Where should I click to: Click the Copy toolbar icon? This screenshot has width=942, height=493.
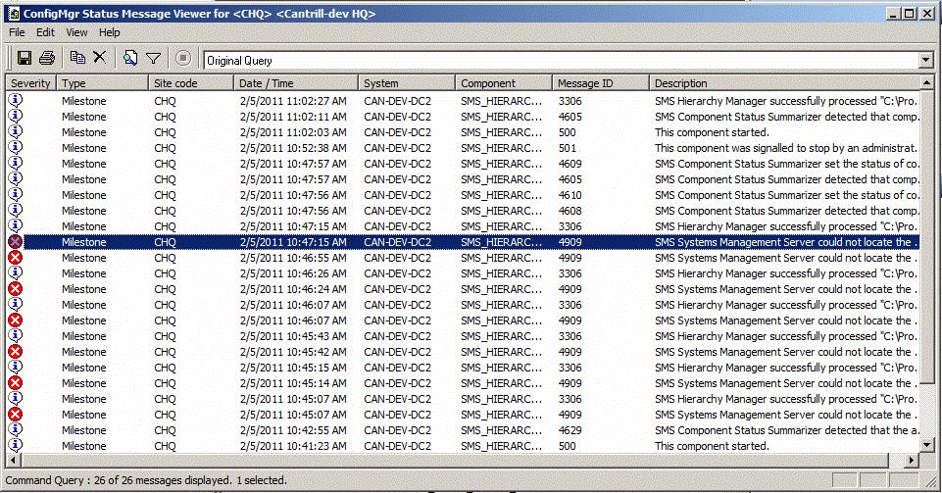(77, 58)
